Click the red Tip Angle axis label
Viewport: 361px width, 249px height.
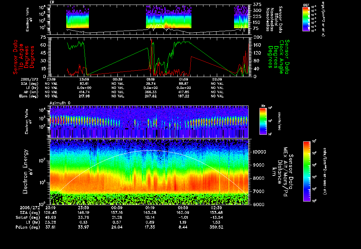(24, 57)
